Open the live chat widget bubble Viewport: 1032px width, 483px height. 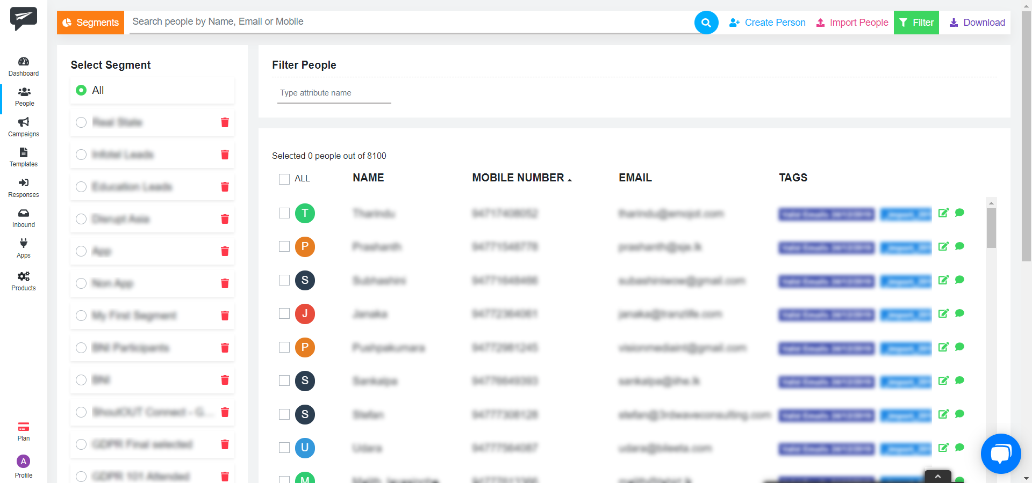pyautogui.click(x=1000, y=453)
